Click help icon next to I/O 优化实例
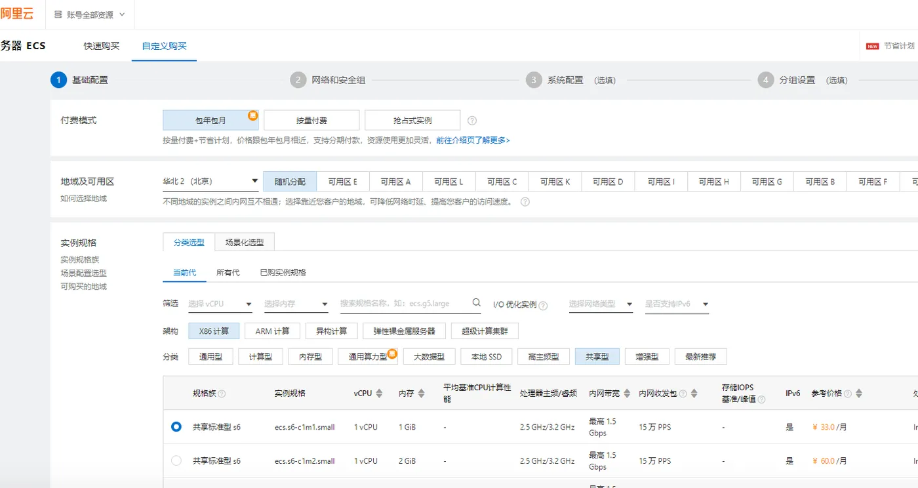 pos(543,305)
